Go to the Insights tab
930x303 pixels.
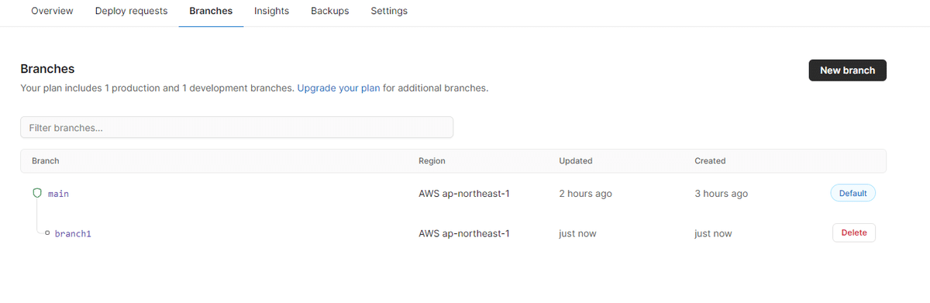271,11
